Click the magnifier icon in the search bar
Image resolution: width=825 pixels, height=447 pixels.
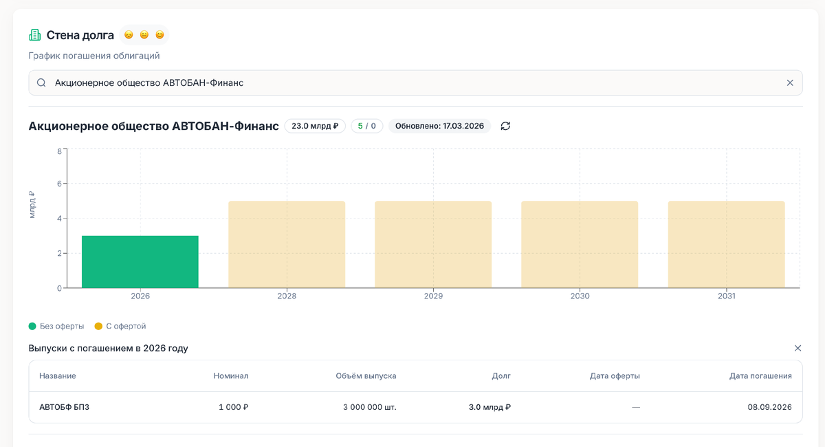(41, 82)
